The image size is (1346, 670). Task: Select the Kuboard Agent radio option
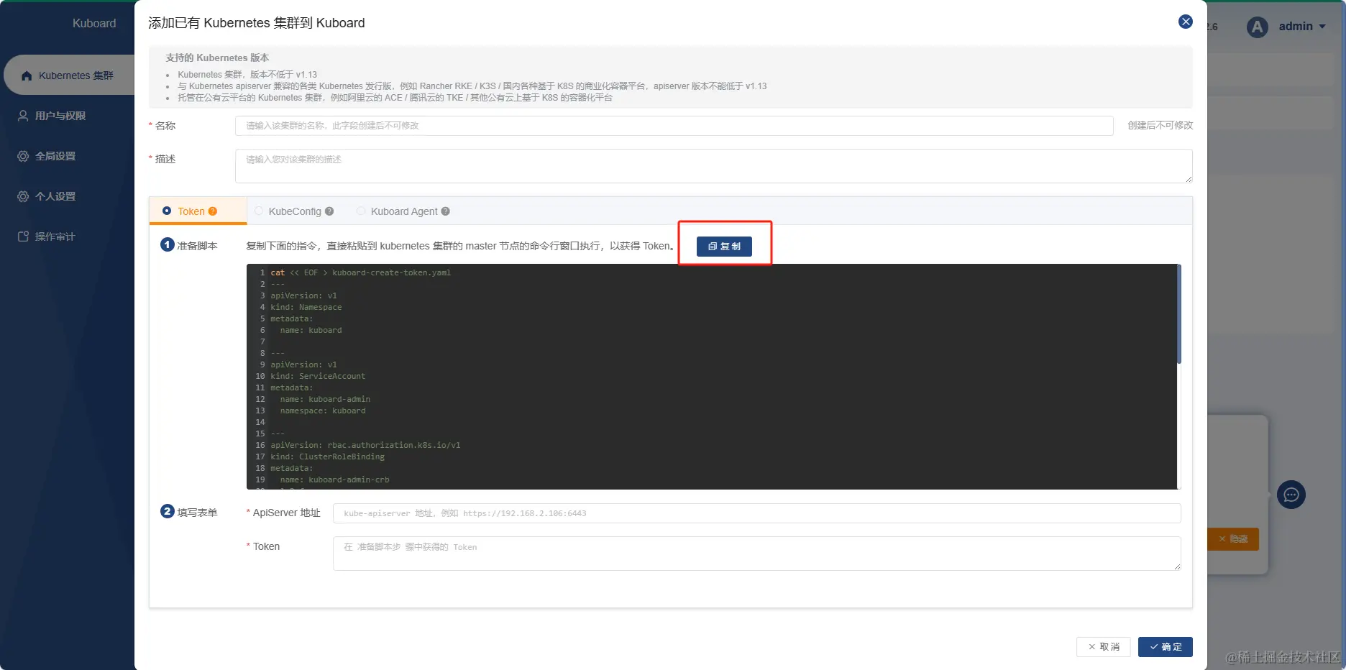click(361, 211)
